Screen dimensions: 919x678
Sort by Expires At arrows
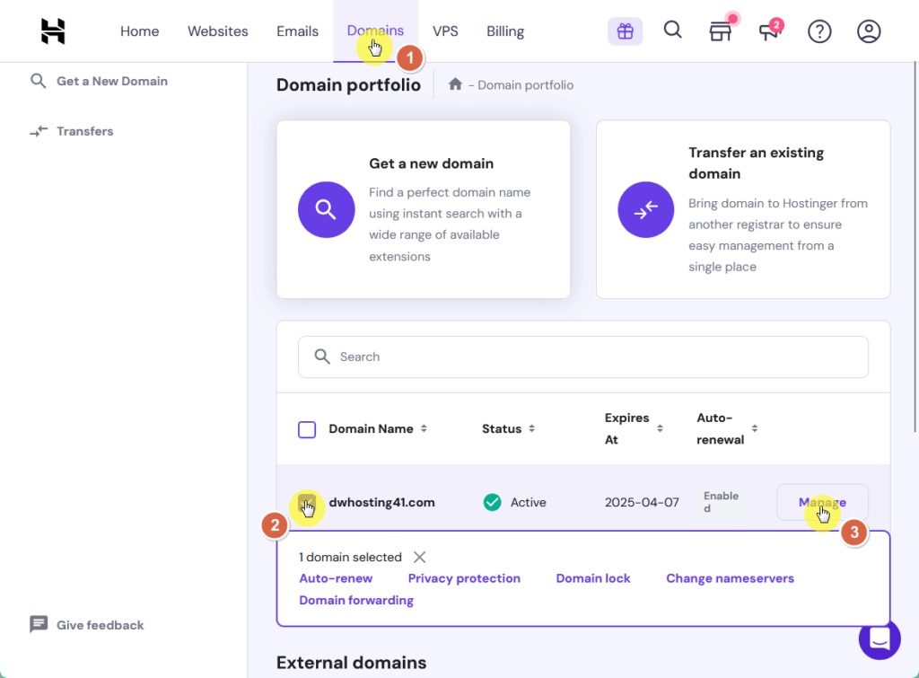tap(660, 428)
